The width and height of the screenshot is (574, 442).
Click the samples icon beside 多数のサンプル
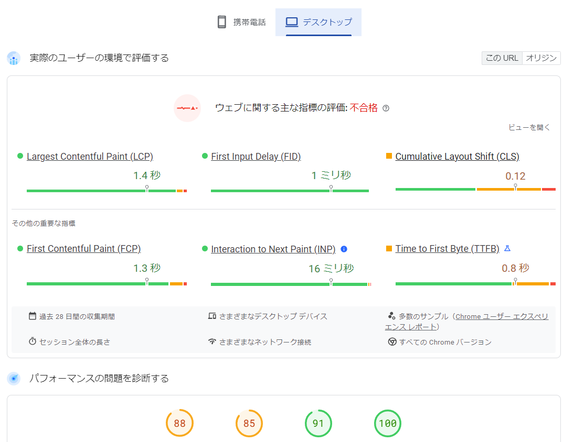click(x=392, y=316)
